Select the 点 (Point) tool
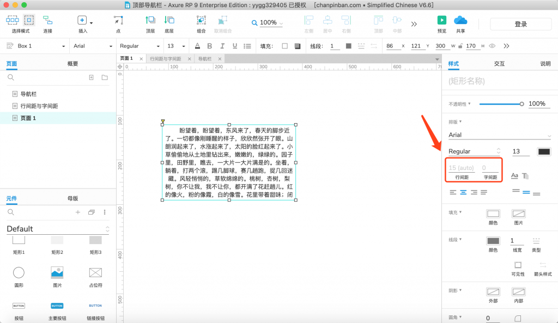Viewport: 558px width, 323px height. [x=118, y=20]
